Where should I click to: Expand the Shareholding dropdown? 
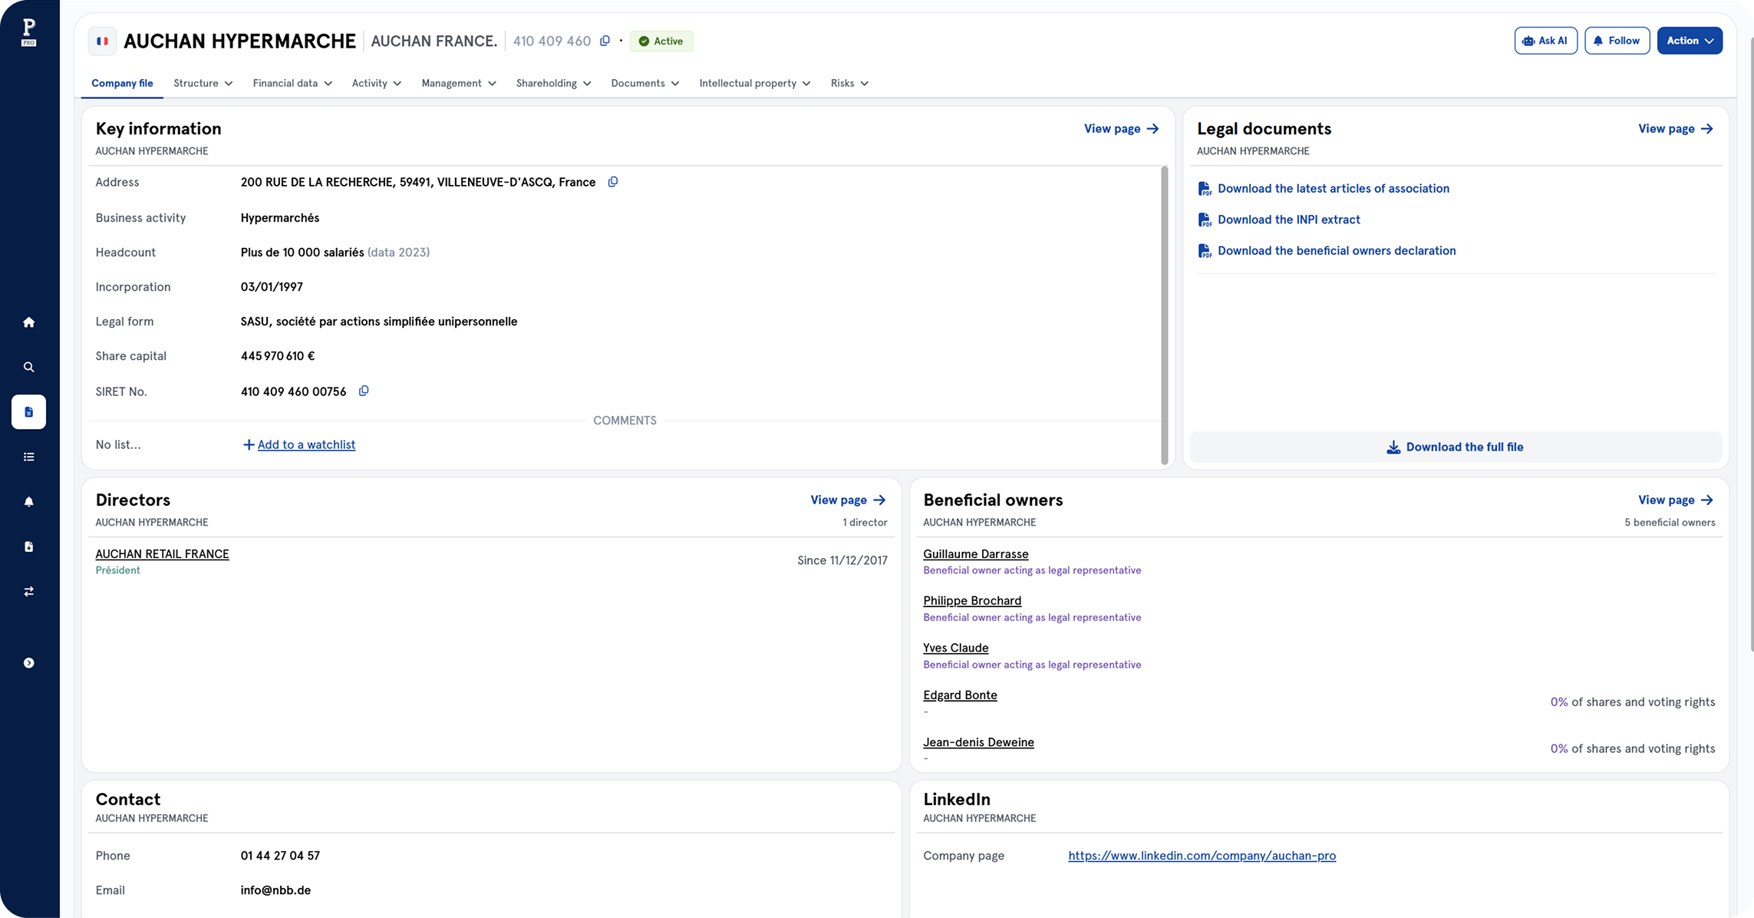point(553,83)
